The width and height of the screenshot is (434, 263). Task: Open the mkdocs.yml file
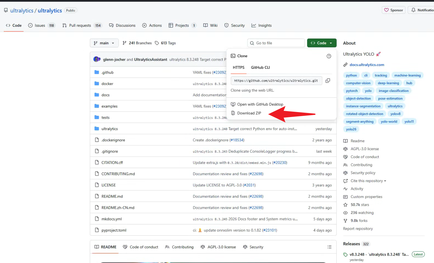coord(112,219)
